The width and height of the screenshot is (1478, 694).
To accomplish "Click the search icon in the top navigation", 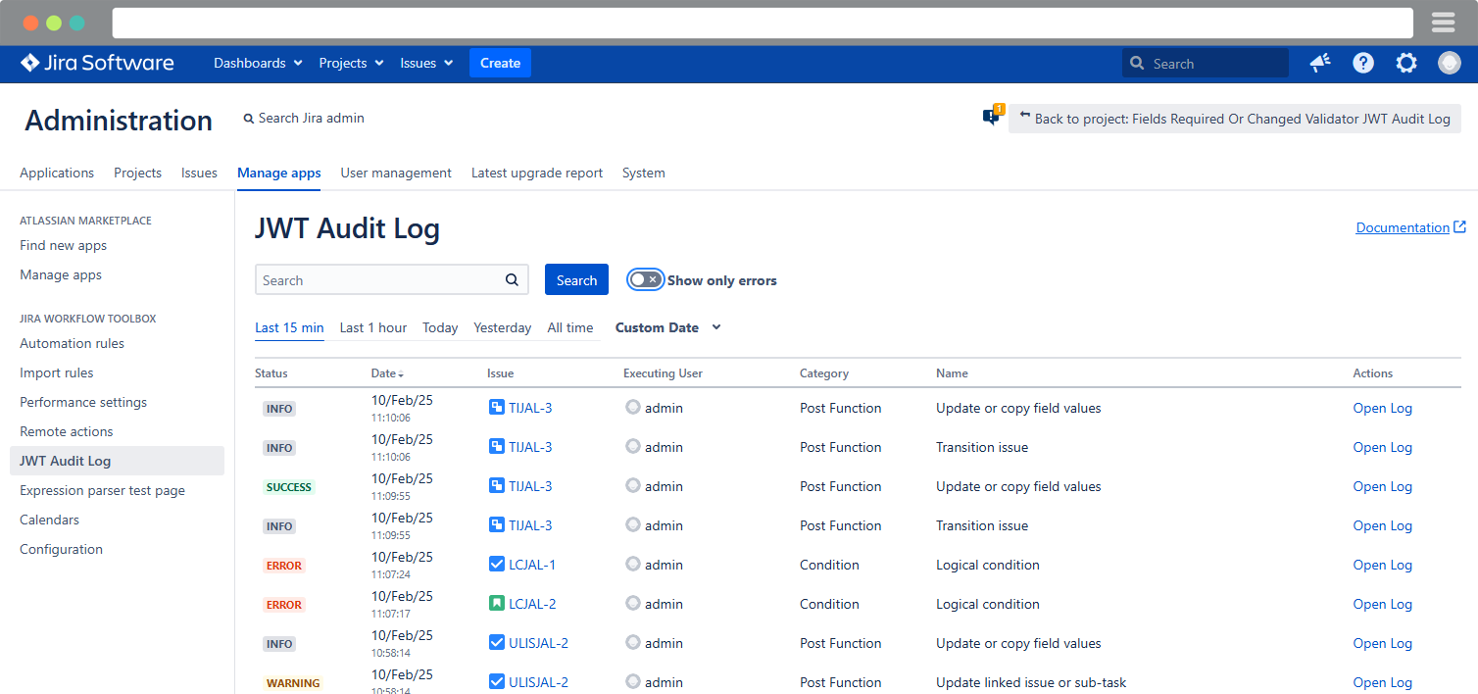I will point(1137,63).
